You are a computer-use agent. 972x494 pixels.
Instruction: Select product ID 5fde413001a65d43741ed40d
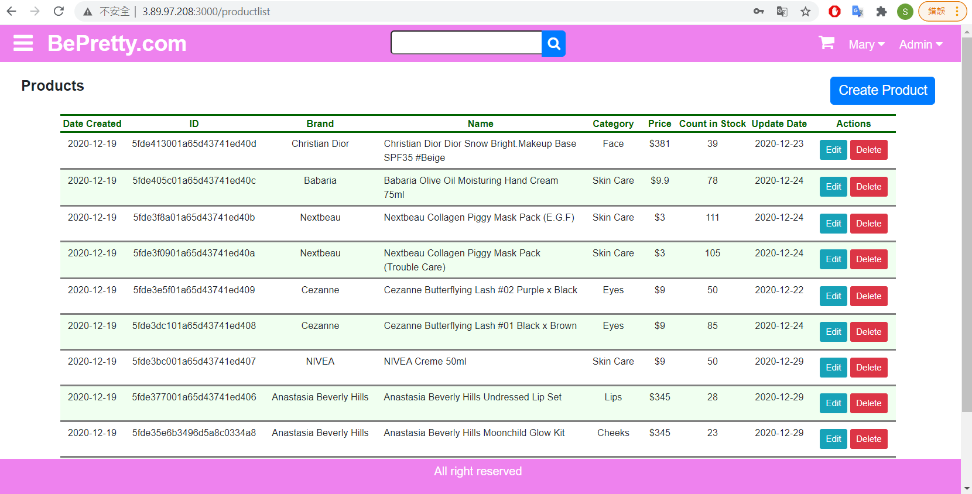coord(194,143)
